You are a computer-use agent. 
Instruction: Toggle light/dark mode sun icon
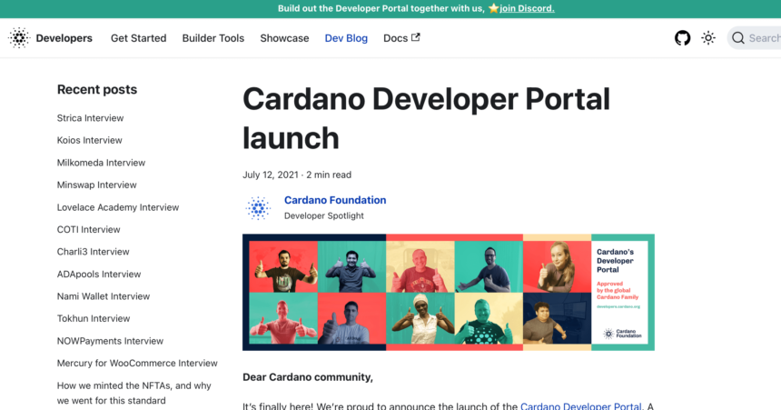[x=708, y=38]
